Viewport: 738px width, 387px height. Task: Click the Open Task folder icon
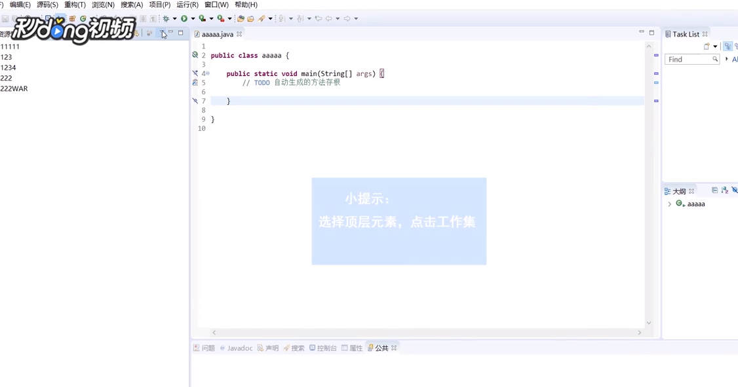250,18
